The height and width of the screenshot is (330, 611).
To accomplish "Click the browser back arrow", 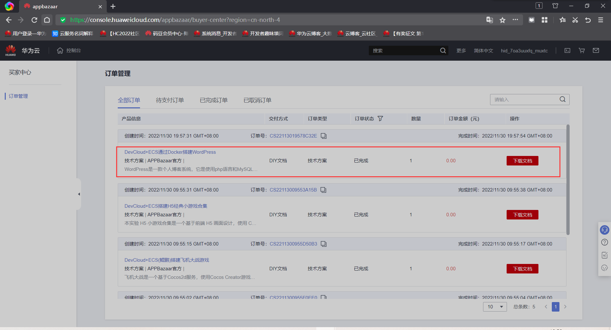I will (9, 20).
